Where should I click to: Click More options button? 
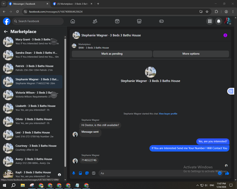(x=191, y=54)
